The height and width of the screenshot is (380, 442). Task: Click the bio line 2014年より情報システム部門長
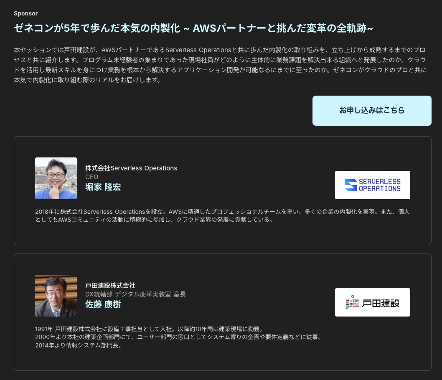79,345
